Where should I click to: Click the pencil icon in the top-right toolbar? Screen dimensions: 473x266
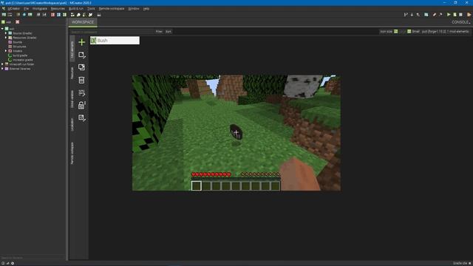(435, 15)
